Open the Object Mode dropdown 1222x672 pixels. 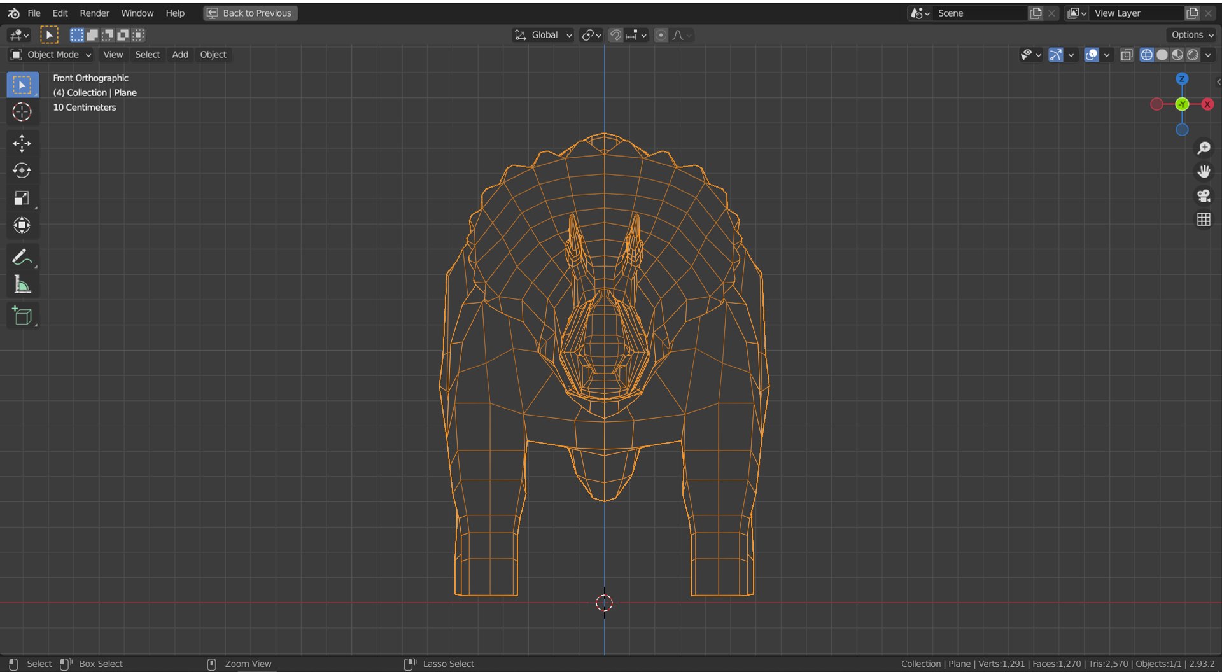pos(51,55)
